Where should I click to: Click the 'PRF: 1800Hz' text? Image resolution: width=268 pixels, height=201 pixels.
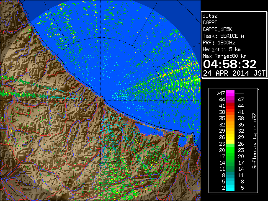(219, 43)
